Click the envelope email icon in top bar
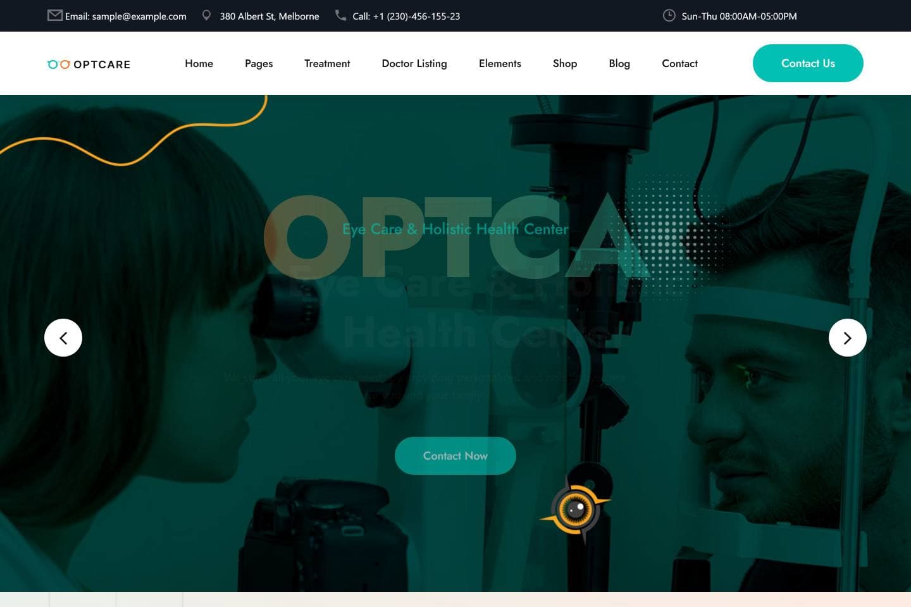This screenshot has width=911, height=607. click(x=55, y=15)
